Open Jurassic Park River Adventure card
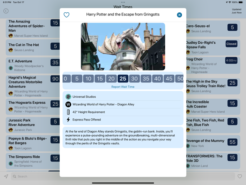 point(33,125)
